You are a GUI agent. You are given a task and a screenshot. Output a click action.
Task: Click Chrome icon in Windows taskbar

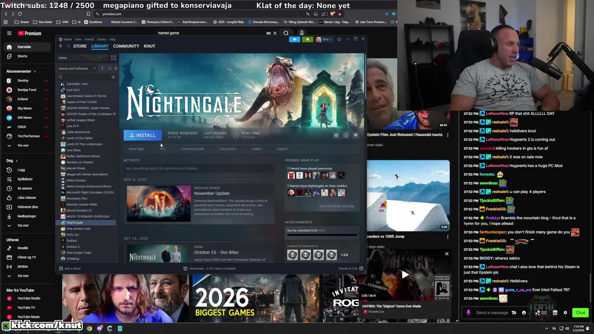(89, 328)
